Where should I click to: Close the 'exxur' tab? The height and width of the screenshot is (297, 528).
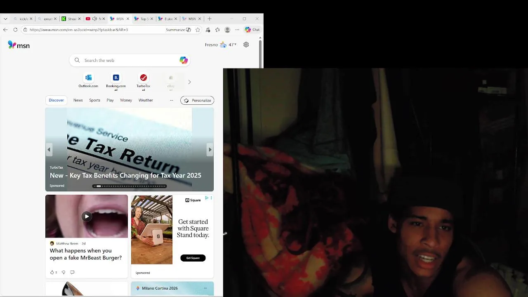[x=55, y=19]
